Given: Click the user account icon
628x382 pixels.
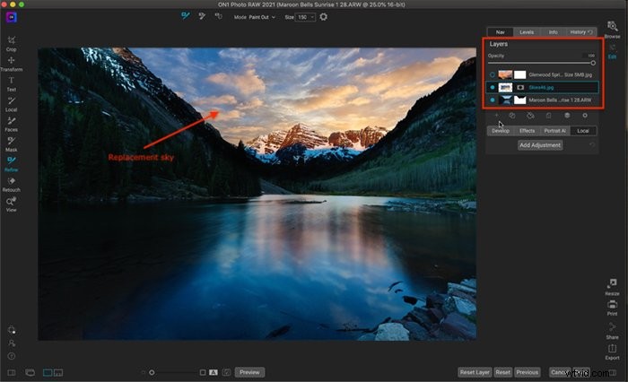Looking at the screenshot, I should pos(11,343).
